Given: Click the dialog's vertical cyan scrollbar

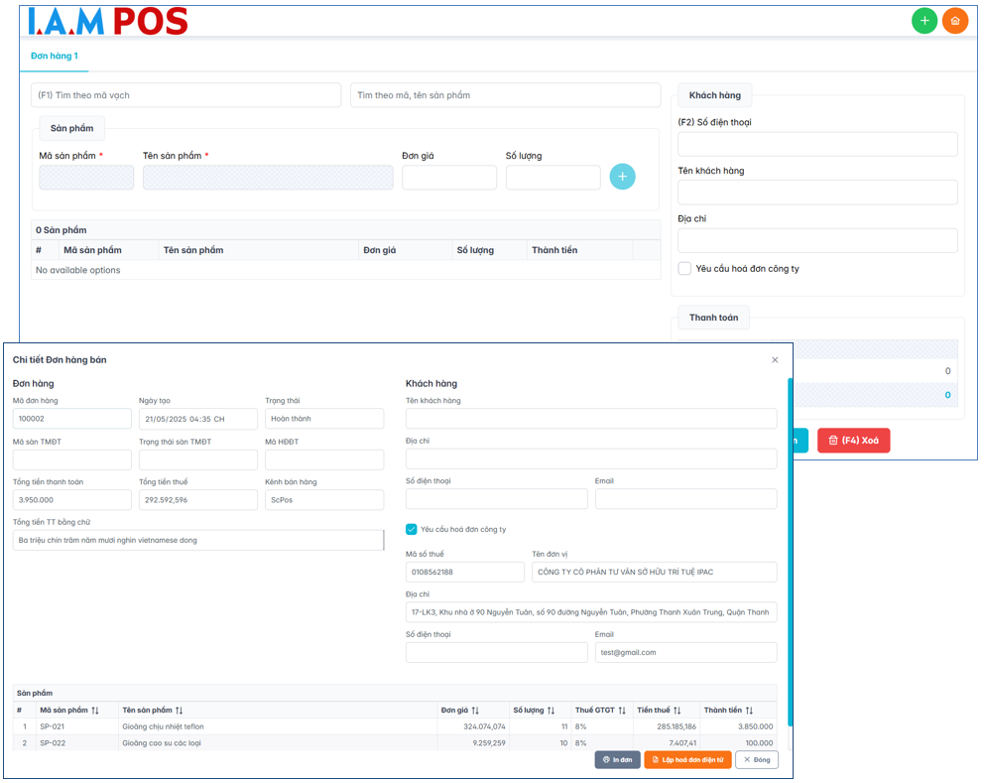Looking at the screenshot, I should (x=790, y=552).
